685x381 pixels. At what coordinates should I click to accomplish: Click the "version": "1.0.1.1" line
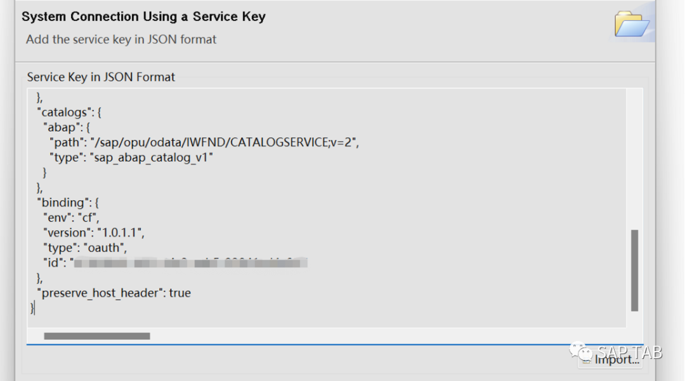[93, 232]
